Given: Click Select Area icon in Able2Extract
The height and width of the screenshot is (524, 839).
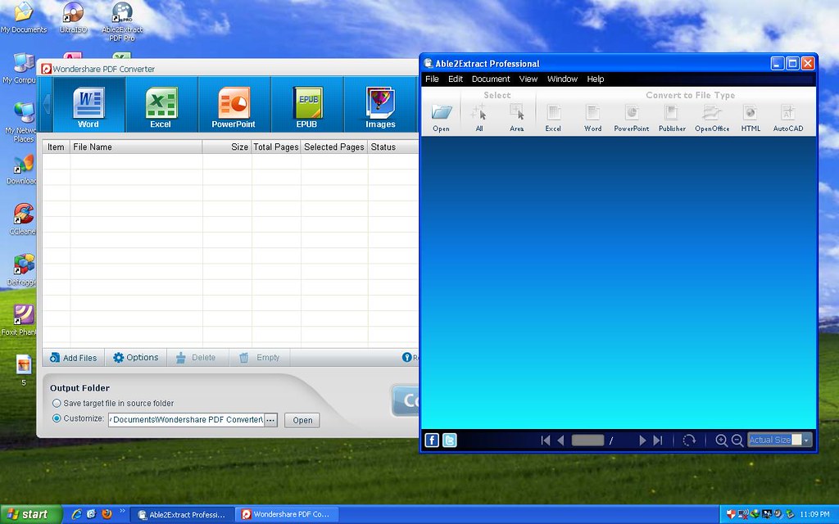Looking at the screenshot, I should (x=516, y=118).
